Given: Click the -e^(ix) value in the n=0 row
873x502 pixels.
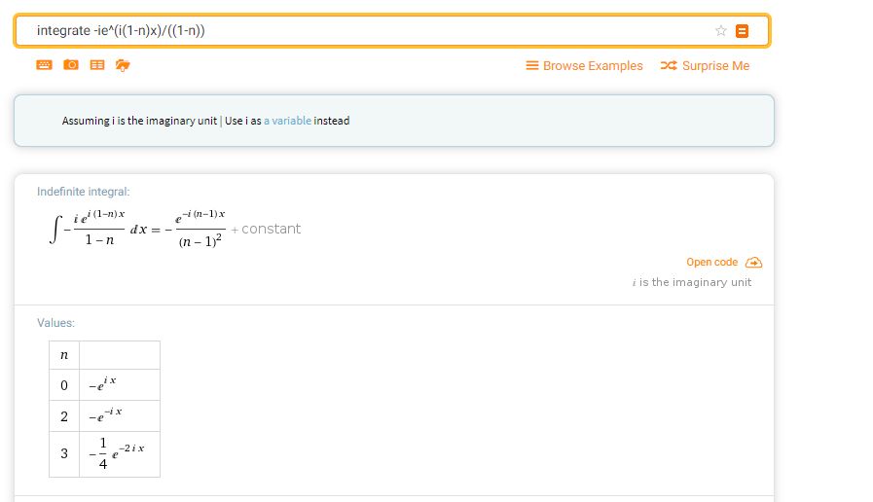Looking at the screenshot, I should [x=102, y=384].
